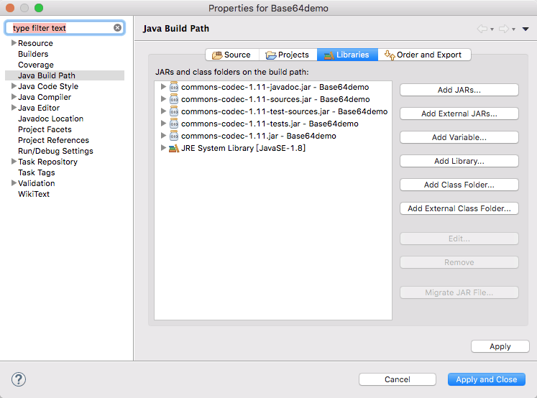This screenshot has height=398, width=537.
Task: Select commons-codec-1.11-javadoc.jar - Base64demo row text
Action: click(275, 87)
